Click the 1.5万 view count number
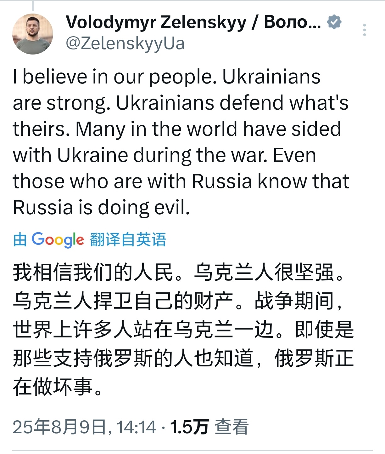 click(x=189, y=428)
